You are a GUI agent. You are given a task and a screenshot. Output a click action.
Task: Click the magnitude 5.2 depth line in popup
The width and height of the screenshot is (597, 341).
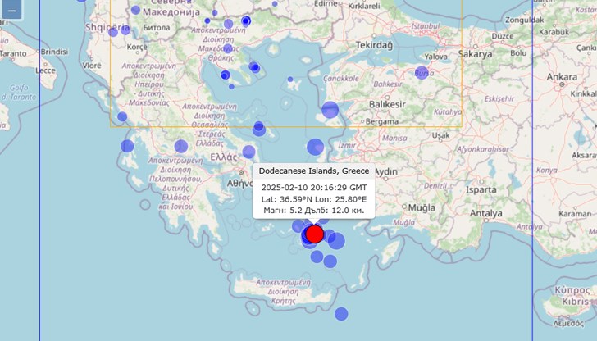tap(314, 211)
